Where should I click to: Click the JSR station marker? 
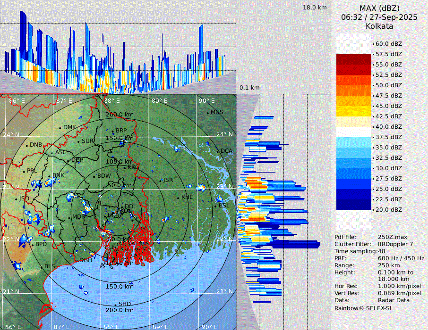pos(161,181)
